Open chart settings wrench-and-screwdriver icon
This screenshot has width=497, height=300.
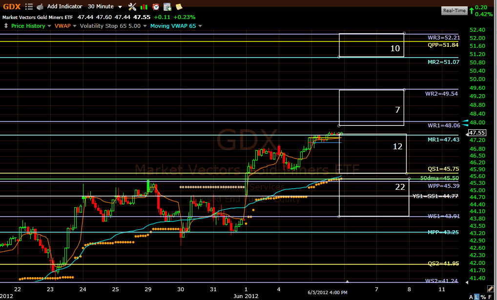click(132, 7)
